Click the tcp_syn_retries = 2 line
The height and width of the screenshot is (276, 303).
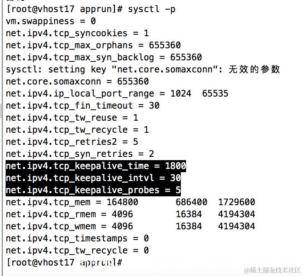(80, 154)
